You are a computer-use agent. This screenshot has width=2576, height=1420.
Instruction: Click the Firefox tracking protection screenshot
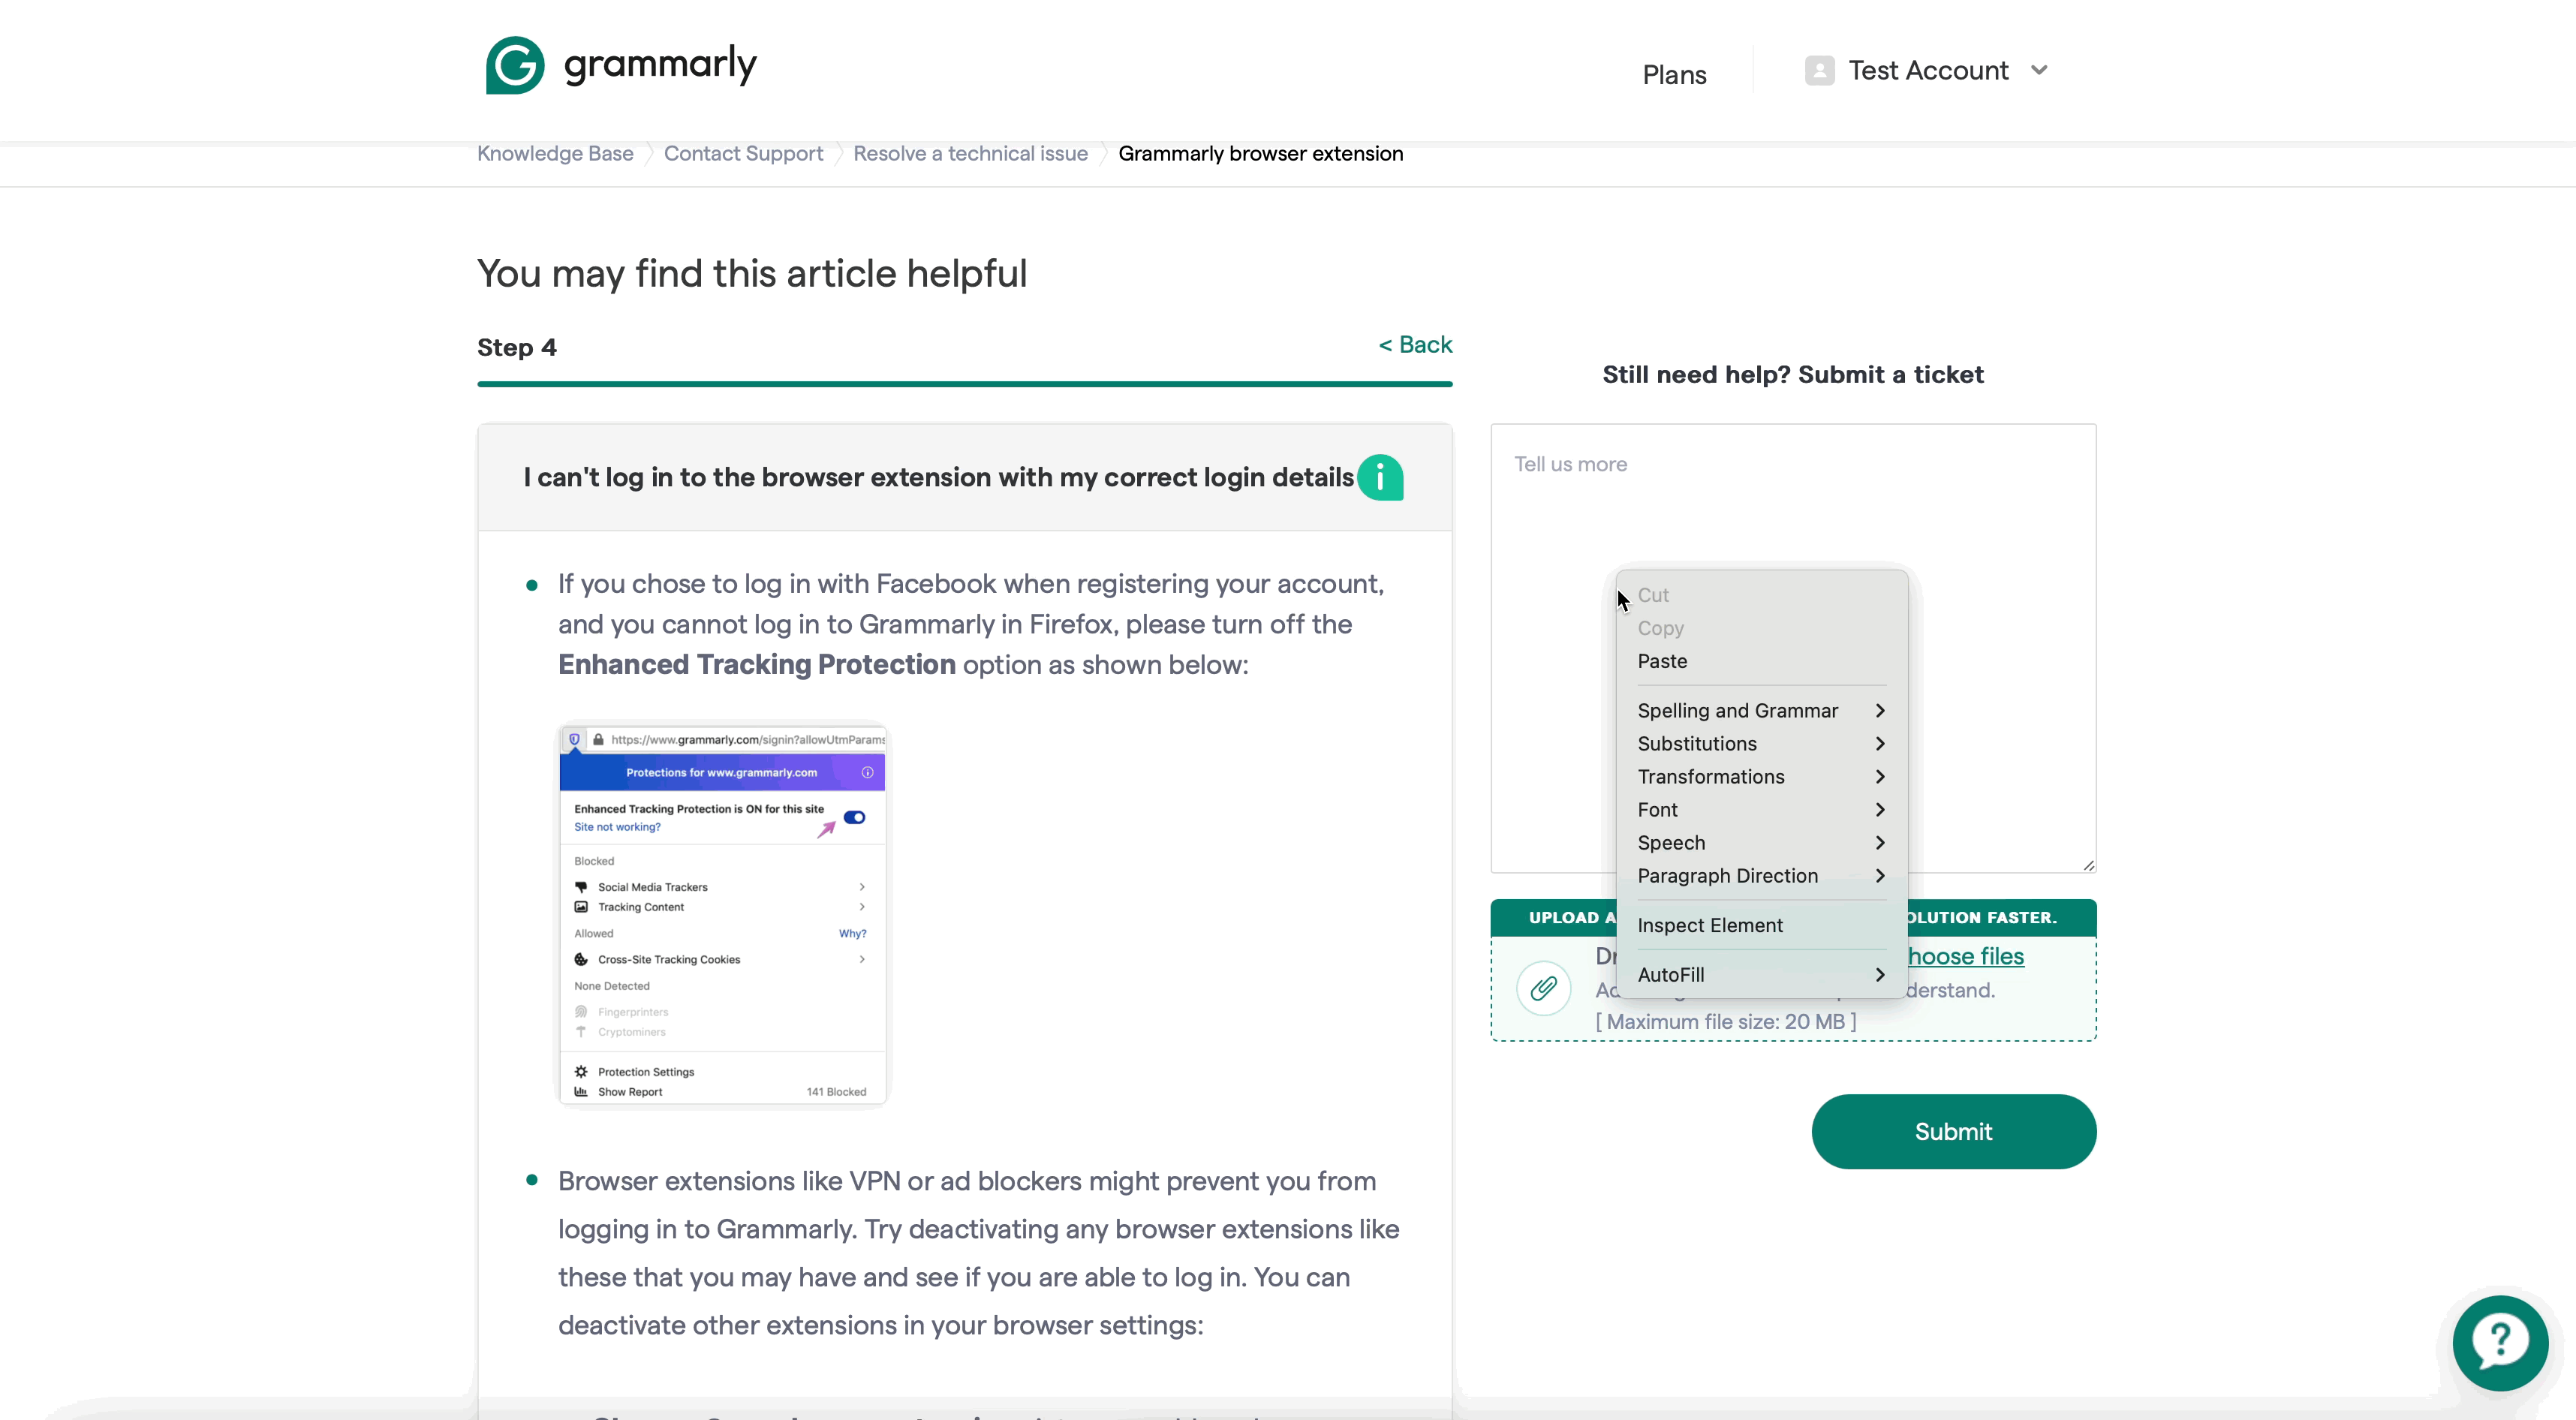coord(722,915)
